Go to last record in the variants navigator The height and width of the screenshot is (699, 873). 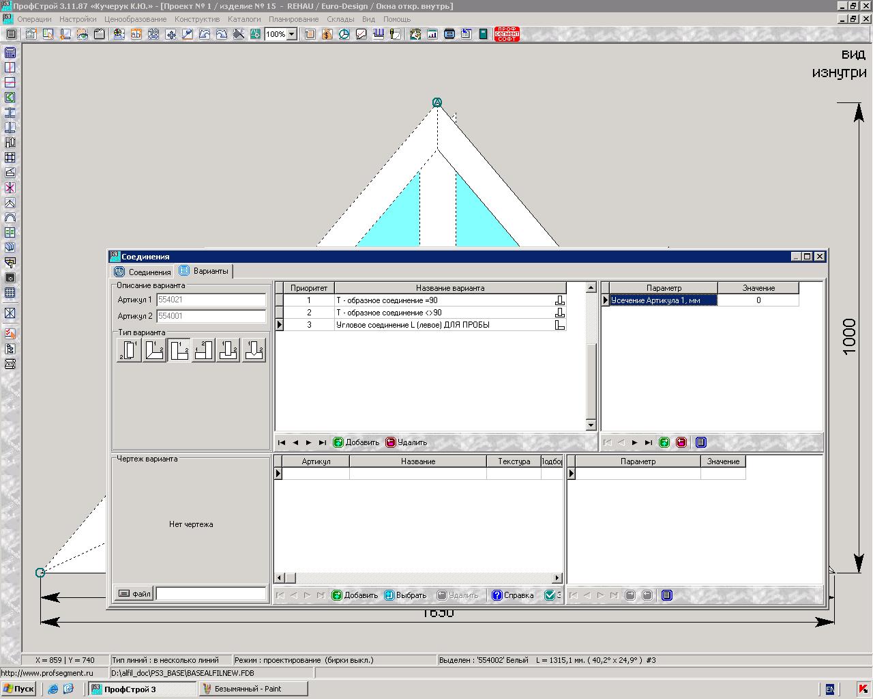[x=323, y=442]
